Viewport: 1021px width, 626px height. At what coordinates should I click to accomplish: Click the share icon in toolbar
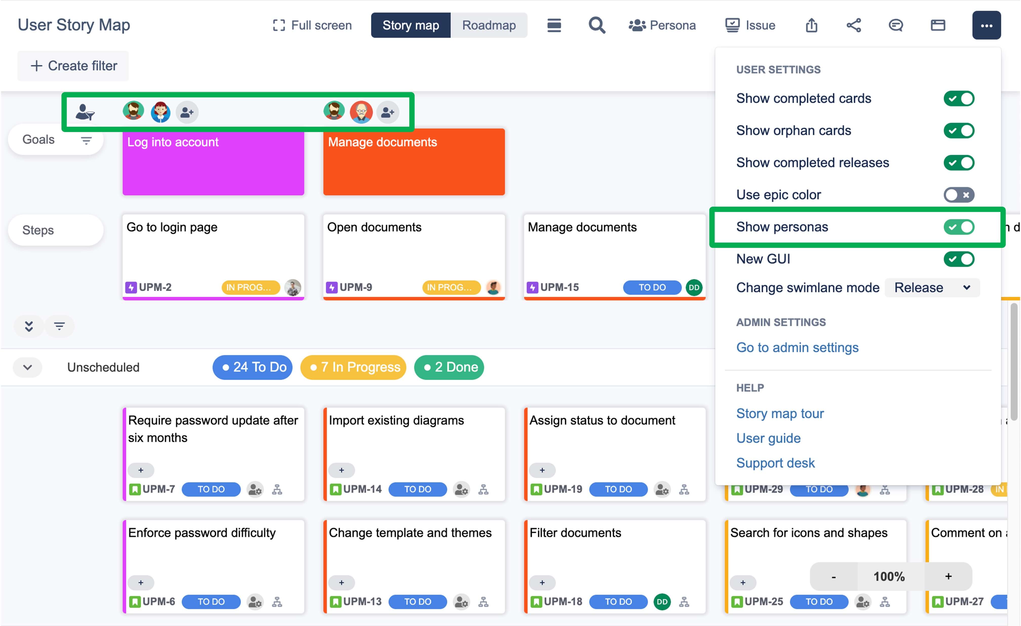(x=854, y=25)
